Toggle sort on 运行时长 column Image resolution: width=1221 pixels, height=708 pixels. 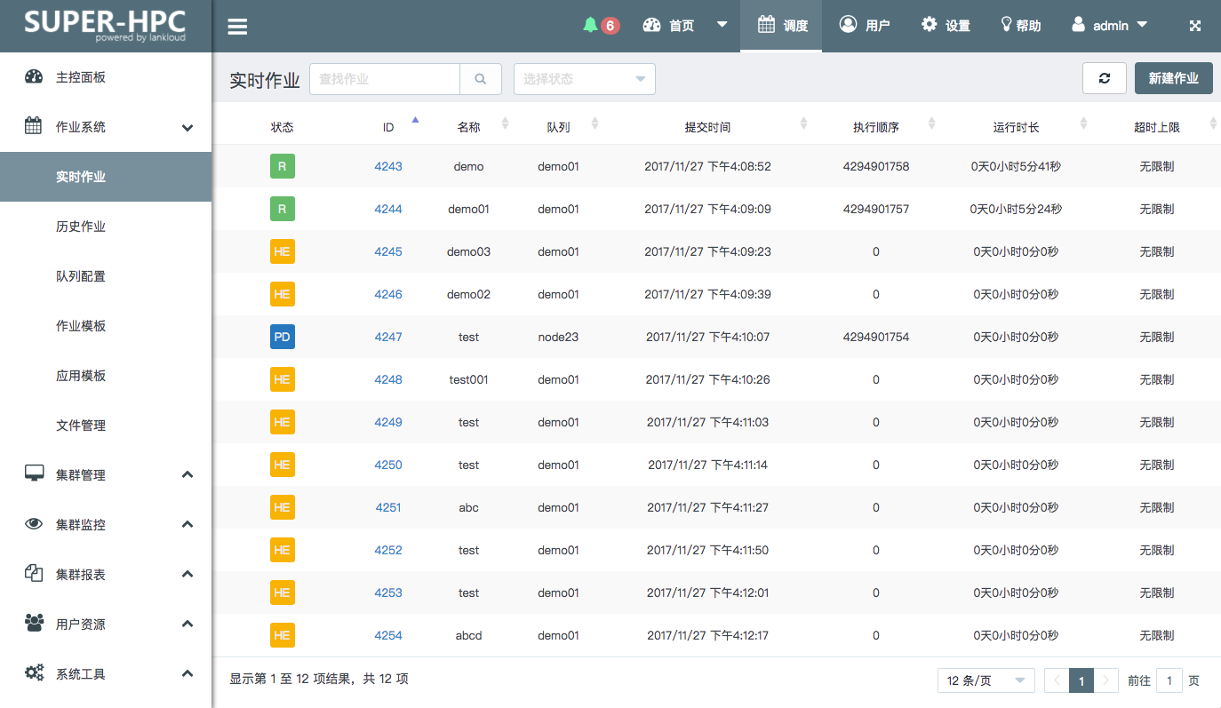click(1083, 124)
